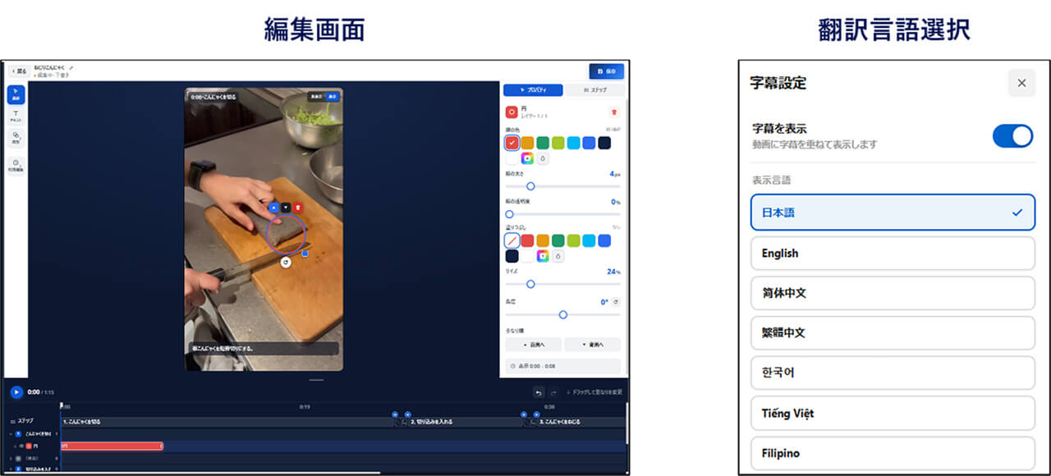Play the video from the timeline
The height and width of the screenshot is (476, 1051).
click(16, 392)
